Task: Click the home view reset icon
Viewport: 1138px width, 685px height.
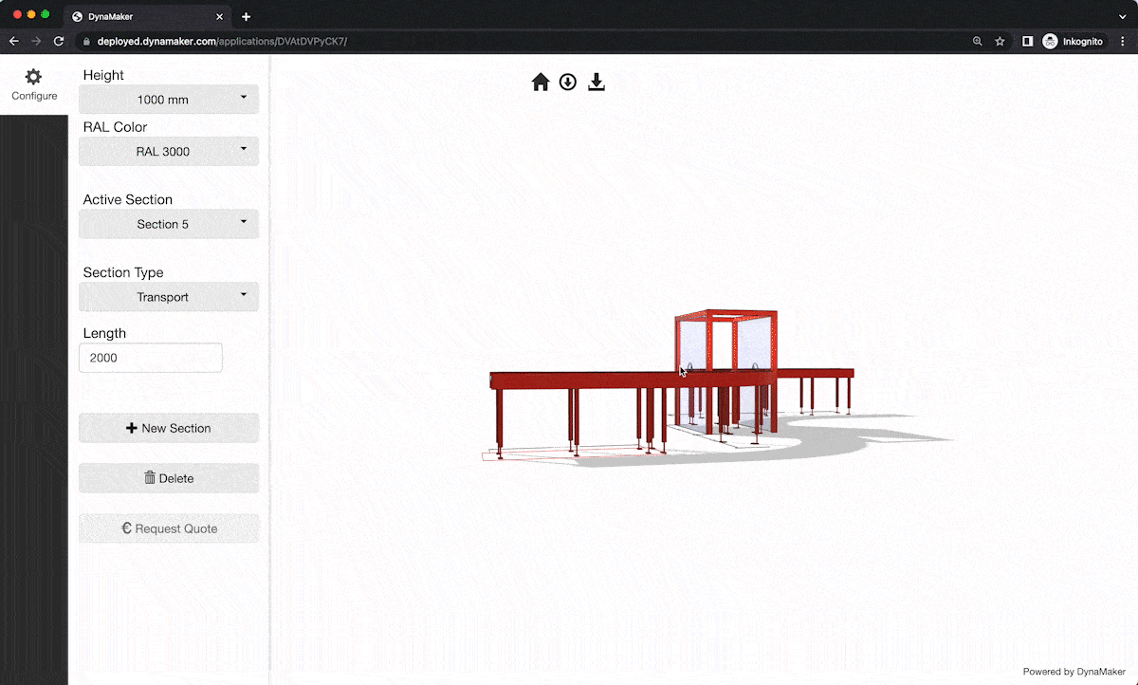Action: pos(541,83)
